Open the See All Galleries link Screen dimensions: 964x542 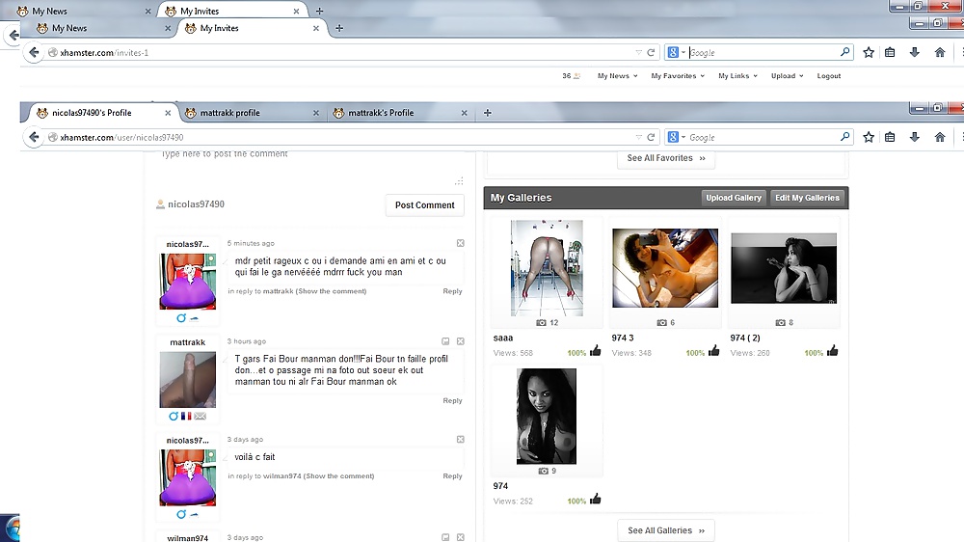coord(666,530)
